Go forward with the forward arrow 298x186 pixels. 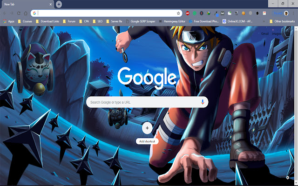[x=12, y=13]
